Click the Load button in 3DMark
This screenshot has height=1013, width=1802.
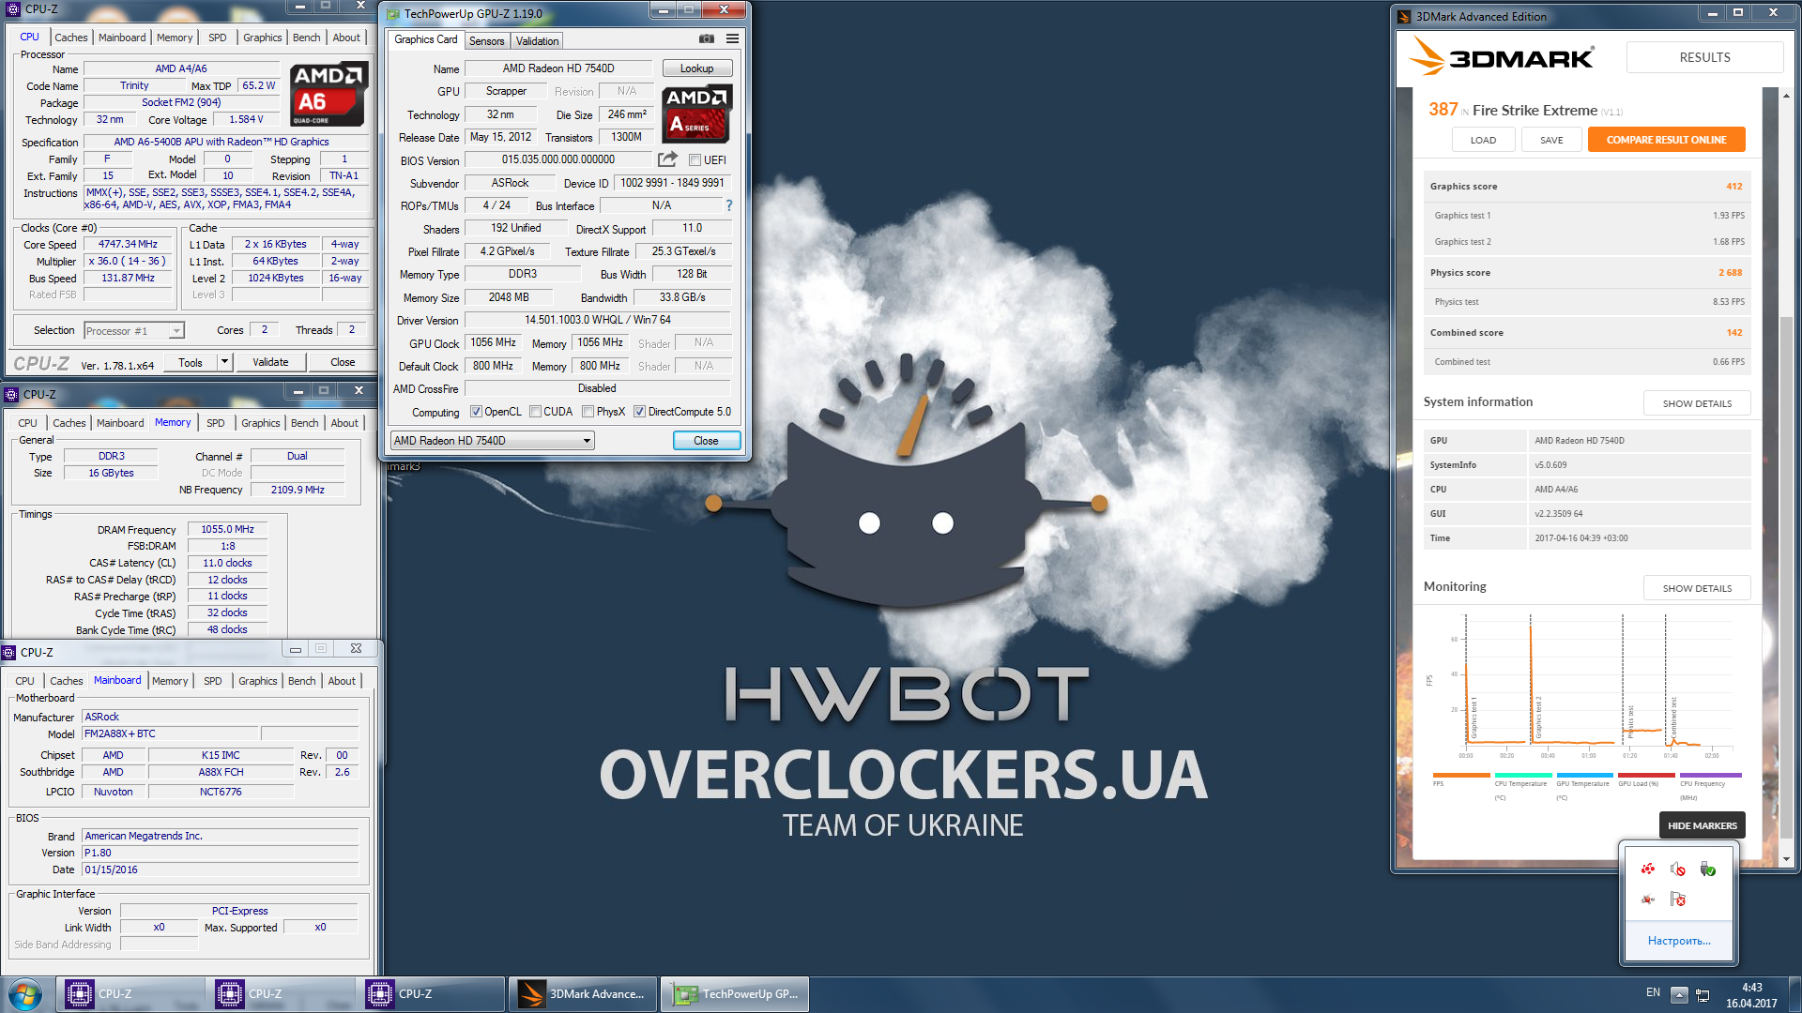tap(1483, 140)
